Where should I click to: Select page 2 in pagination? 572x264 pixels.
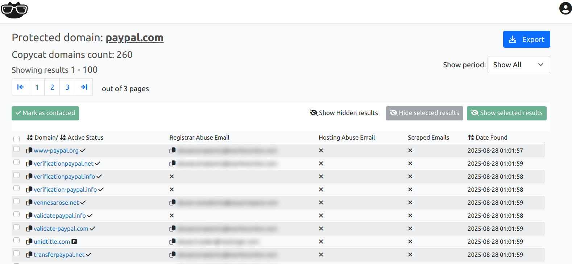pyautogui.click(x=52, y=87)
